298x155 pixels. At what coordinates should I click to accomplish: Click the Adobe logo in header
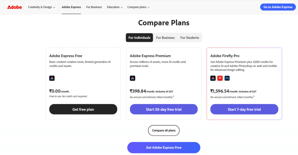tap(15, 7)
